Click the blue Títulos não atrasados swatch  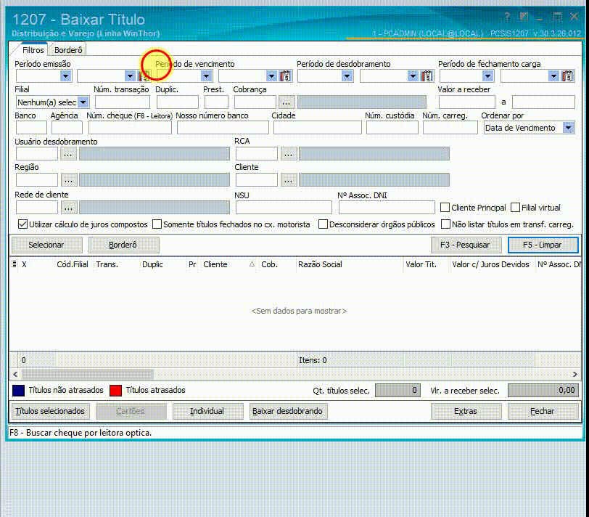[18, 391]
